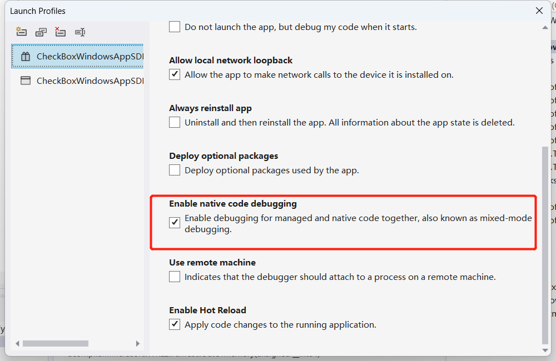Image resolution: width=556 pixels, height=361 pixels.
Task: Rename the selected launch profile
Action: pyautogui.click(x=80, y=32)
